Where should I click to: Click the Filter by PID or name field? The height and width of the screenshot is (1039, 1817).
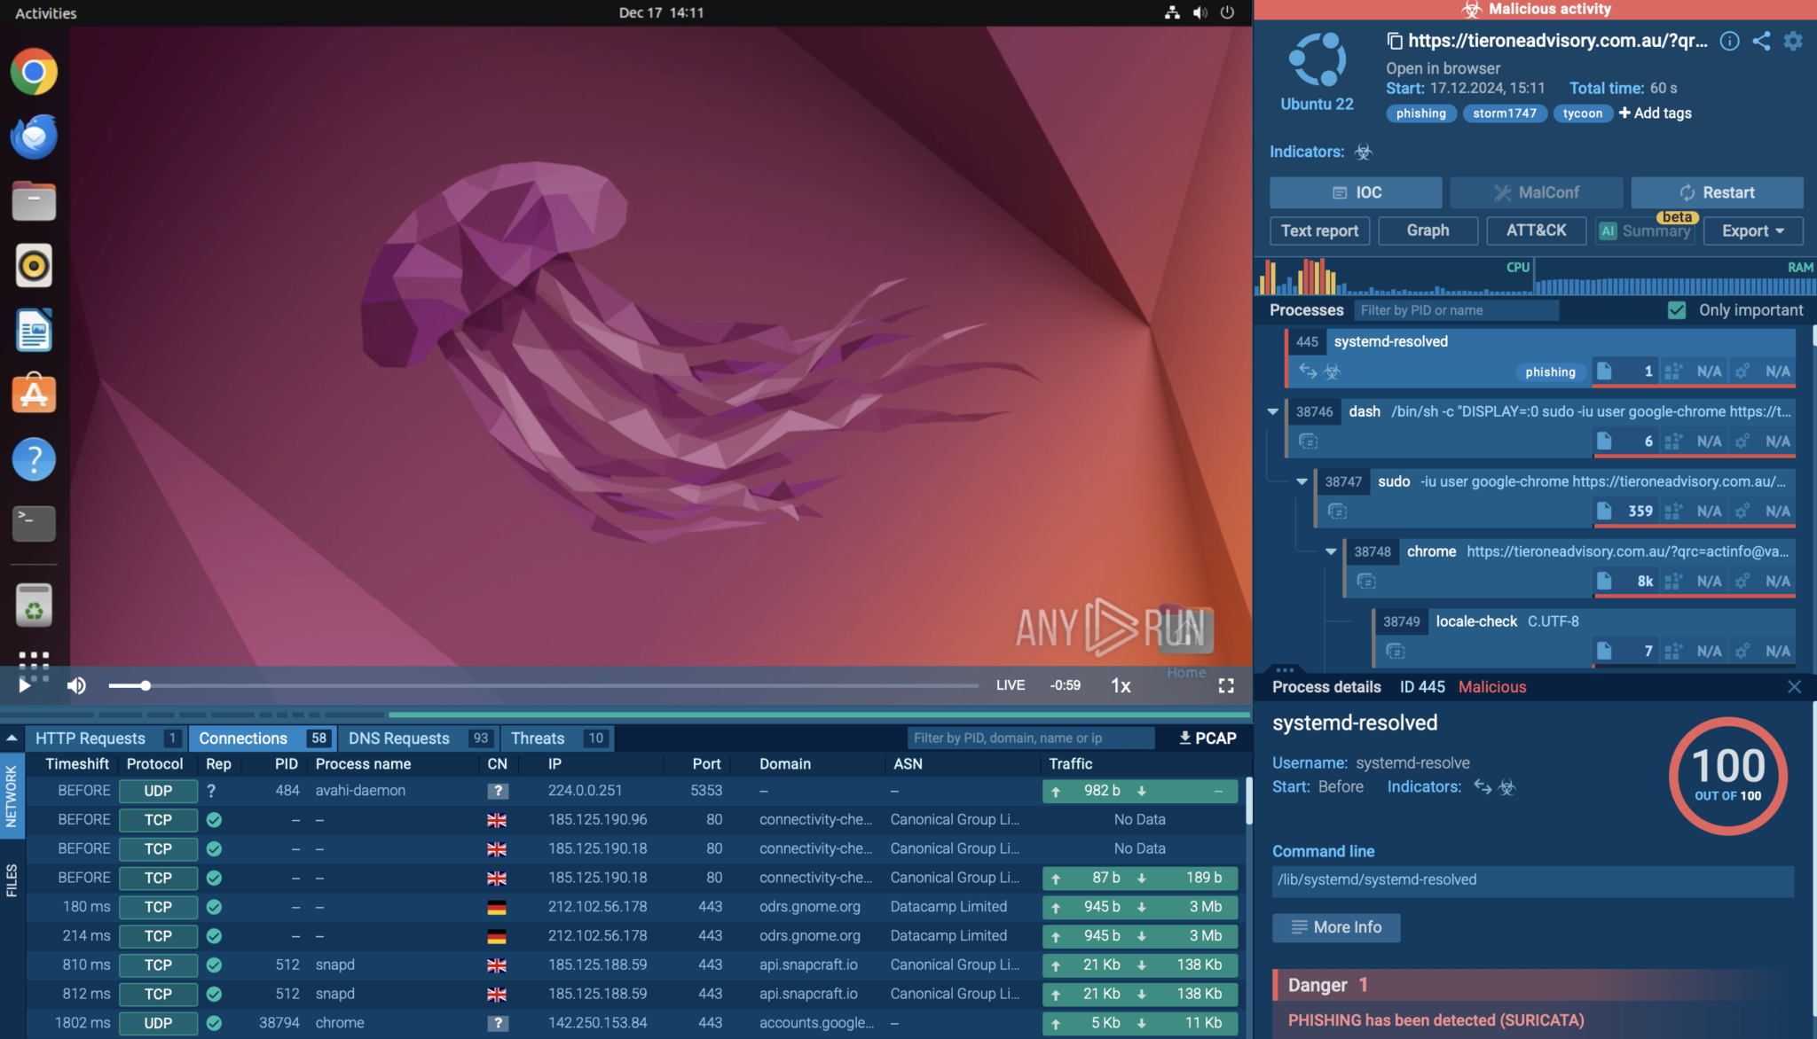click(x=1455, y=310)
